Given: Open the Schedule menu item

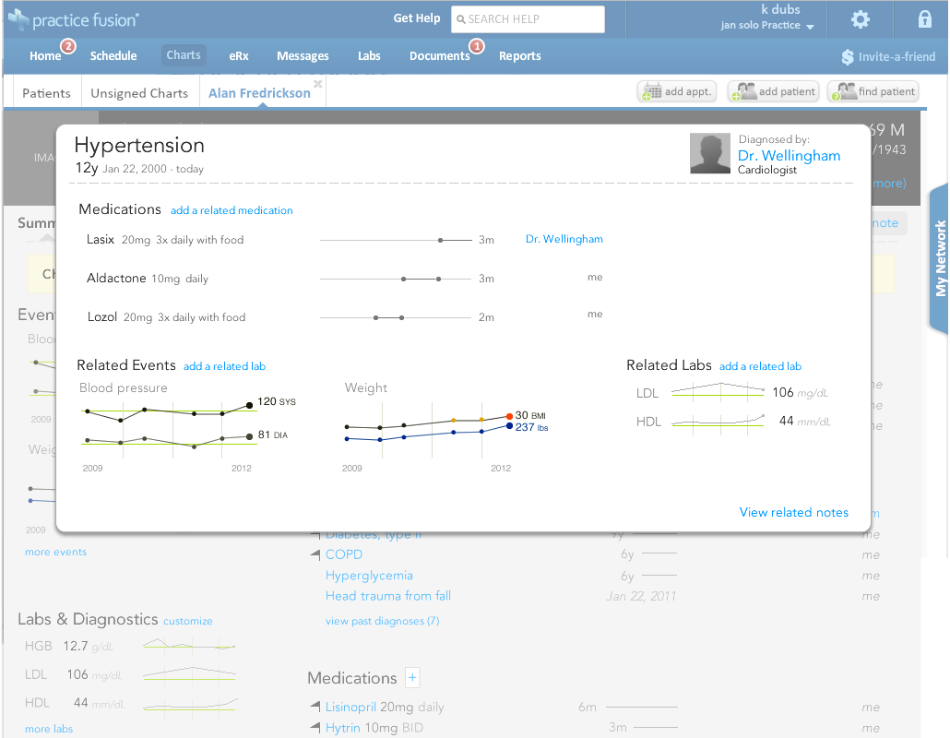Looking at the screenshot, I should click(x=113, y=55).
